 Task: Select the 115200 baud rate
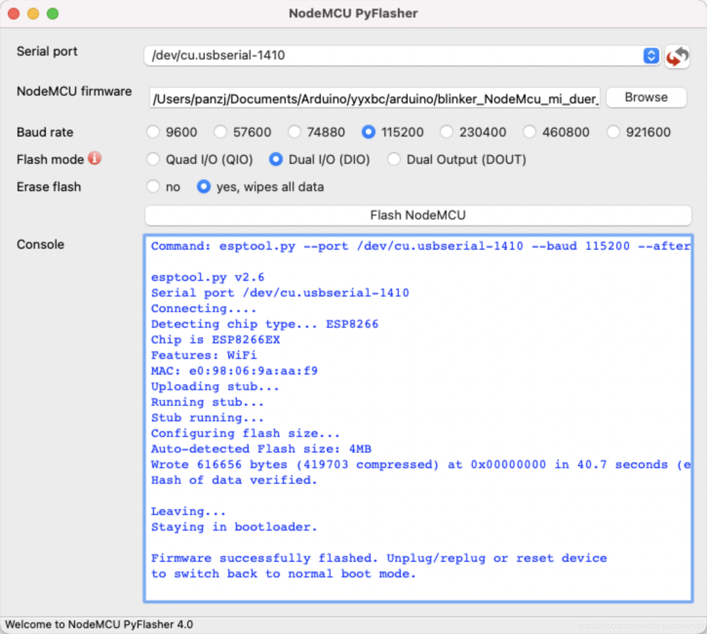coord(369,132)
